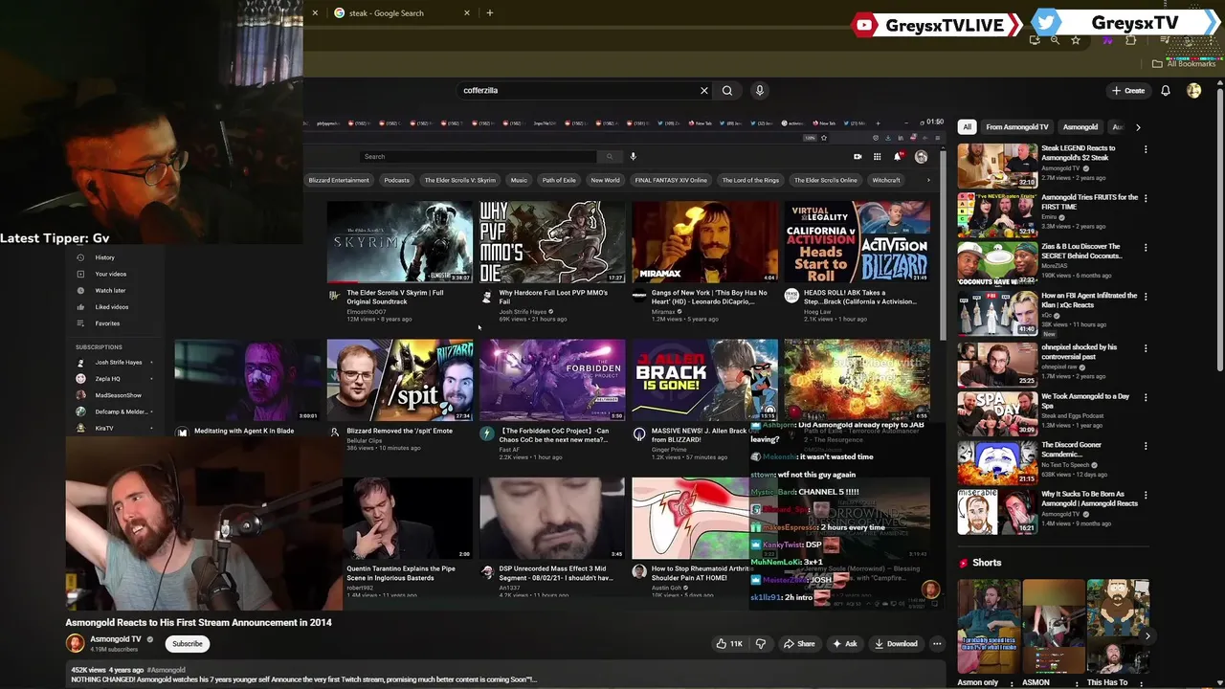Click the install app icon in address bar
Viewport: 1225px width, 689px height.
pos(1035,40)
